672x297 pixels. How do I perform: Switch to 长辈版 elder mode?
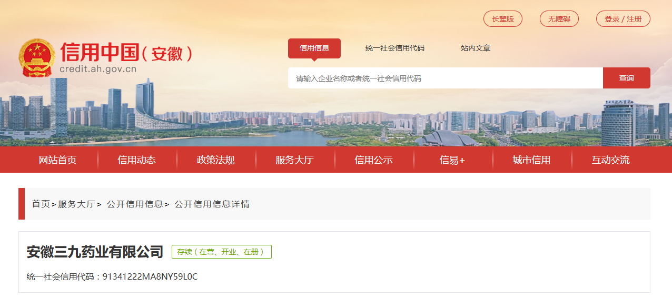point(503,19)
